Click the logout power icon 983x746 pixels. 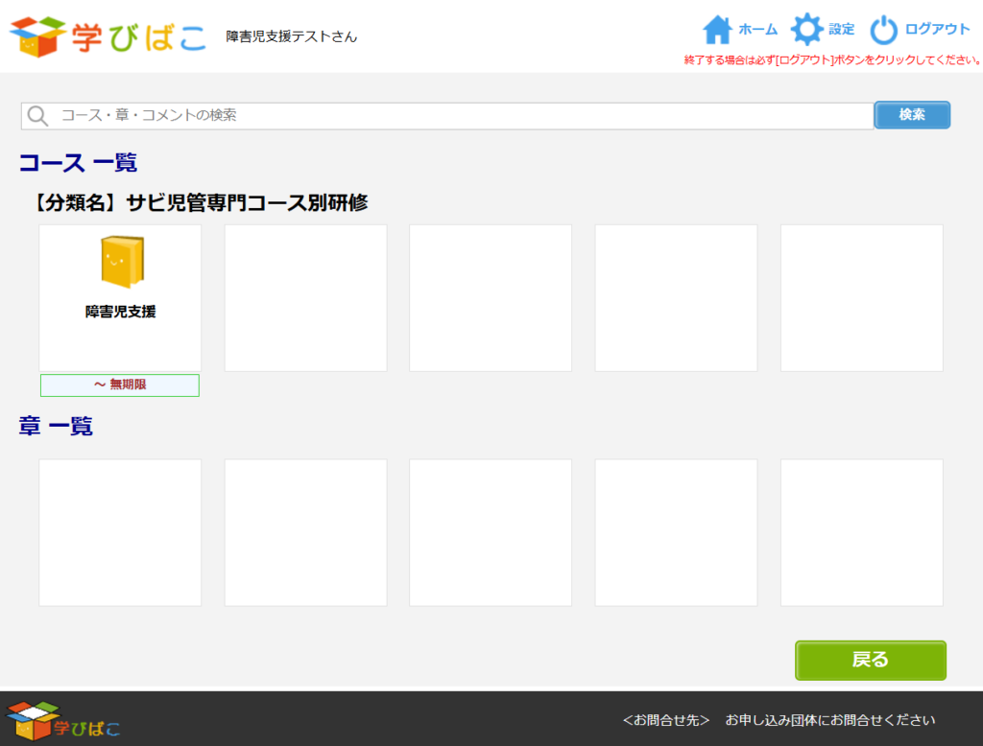(884, 30)
